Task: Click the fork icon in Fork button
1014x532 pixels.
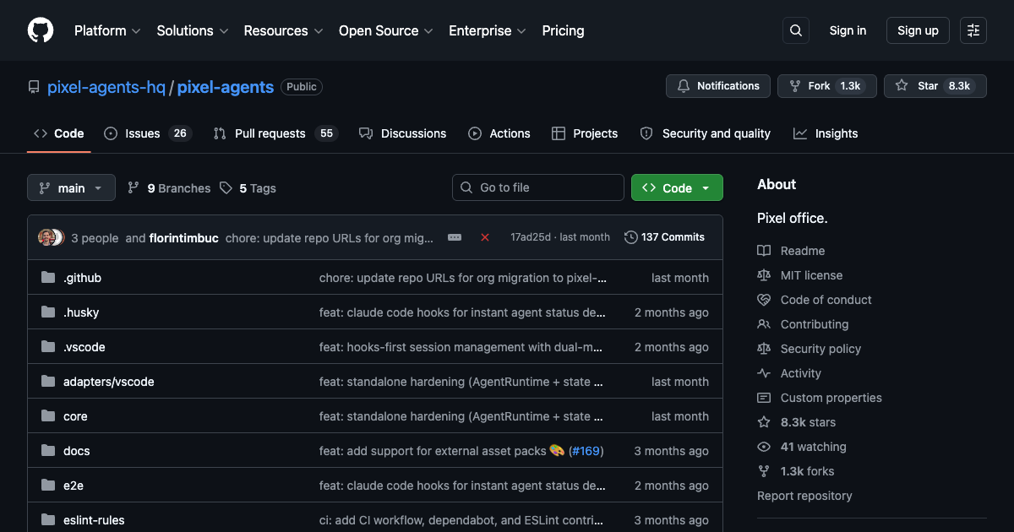Action: (x=795, y=86)
